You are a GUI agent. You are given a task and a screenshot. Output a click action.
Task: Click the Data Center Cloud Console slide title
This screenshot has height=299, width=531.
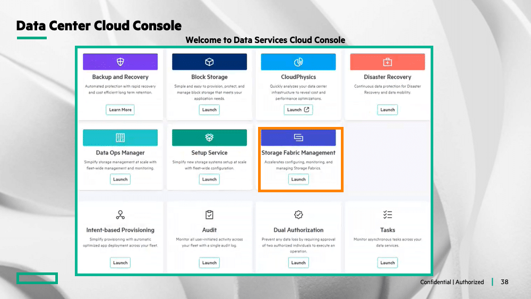99,25
